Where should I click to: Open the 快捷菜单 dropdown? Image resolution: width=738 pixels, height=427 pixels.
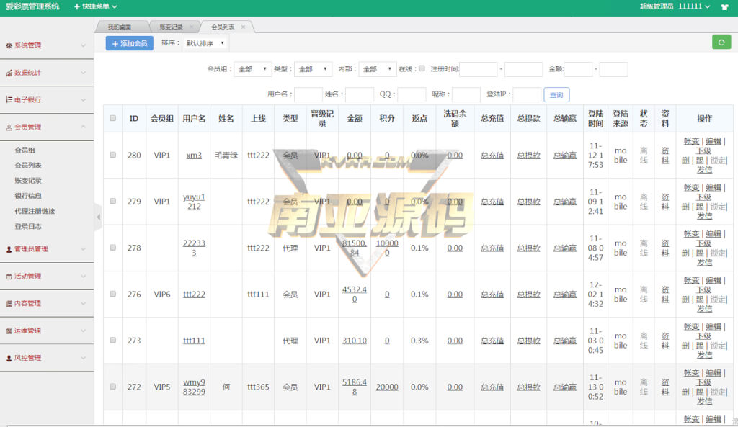[96, 6]
